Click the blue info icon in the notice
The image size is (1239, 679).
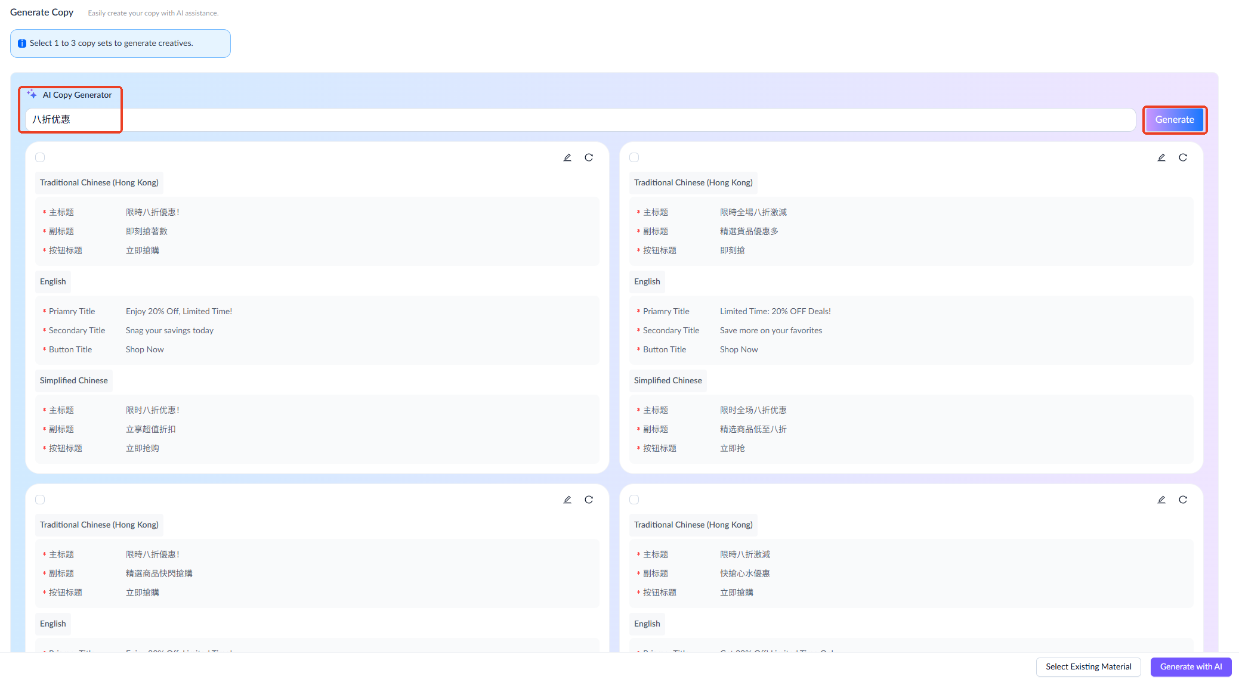22,44
